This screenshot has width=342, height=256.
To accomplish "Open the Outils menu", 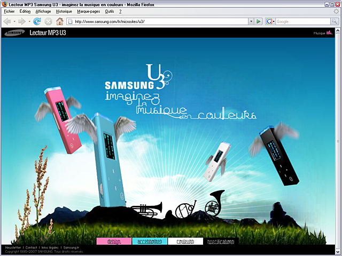I will (x=110, y=11).
